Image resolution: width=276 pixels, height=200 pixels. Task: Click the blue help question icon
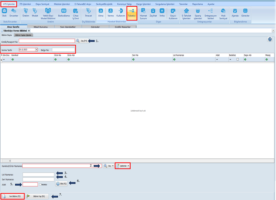coord(270,39)
